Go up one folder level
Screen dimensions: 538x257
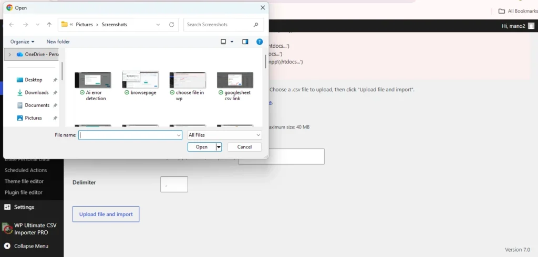(49, 25)
